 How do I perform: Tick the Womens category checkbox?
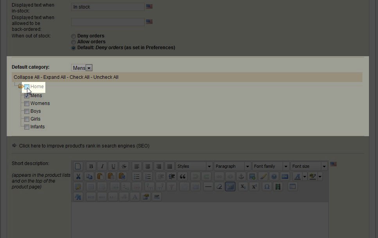point(27,103)
